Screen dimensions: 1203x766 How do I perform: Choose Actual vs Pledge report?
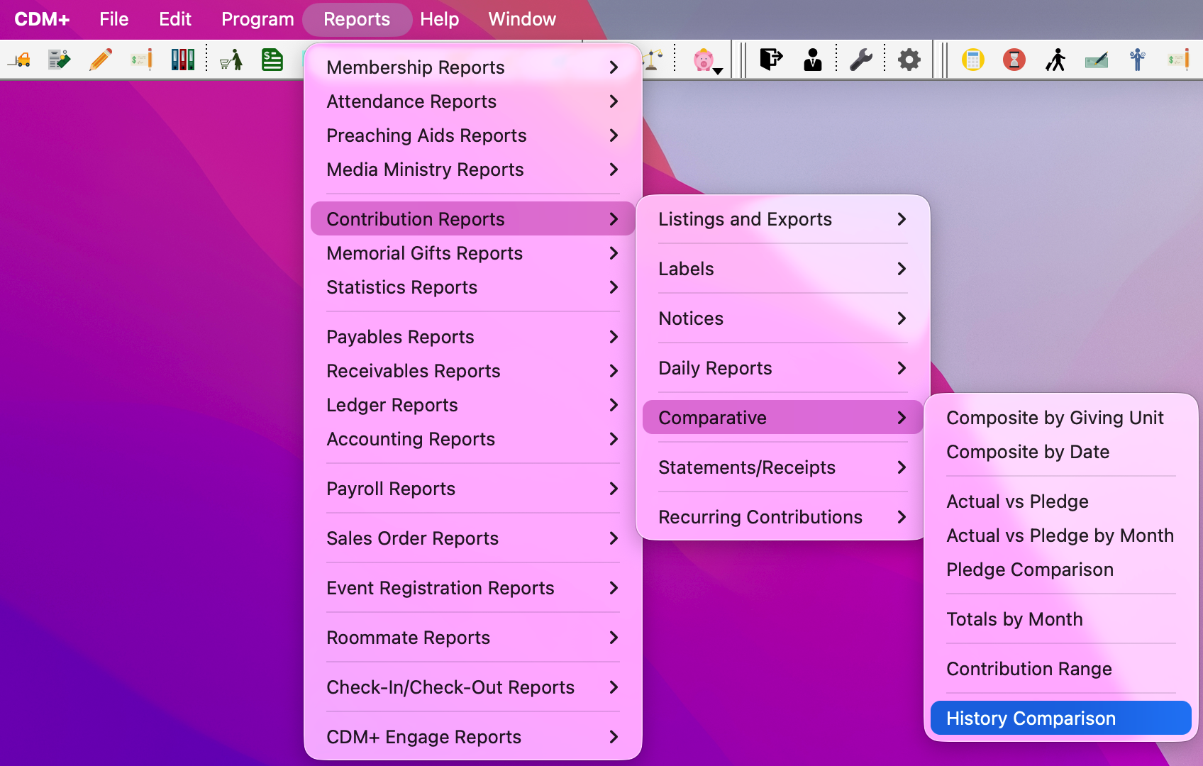1060,501
